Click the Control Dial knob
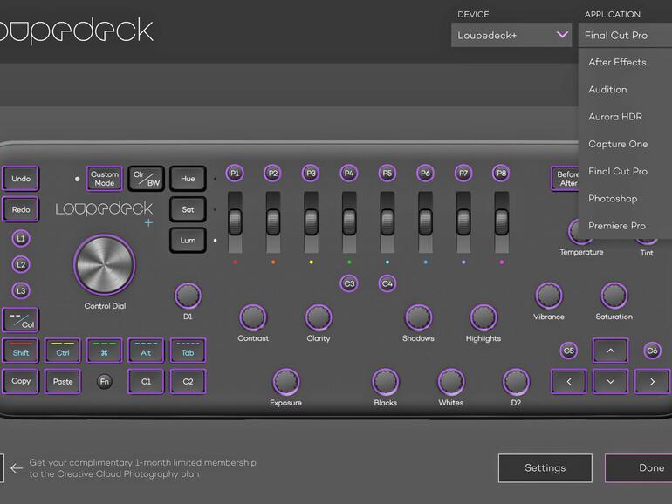This screenshot has height=504, width=672. pyautogui.click(x=105, y=263)
